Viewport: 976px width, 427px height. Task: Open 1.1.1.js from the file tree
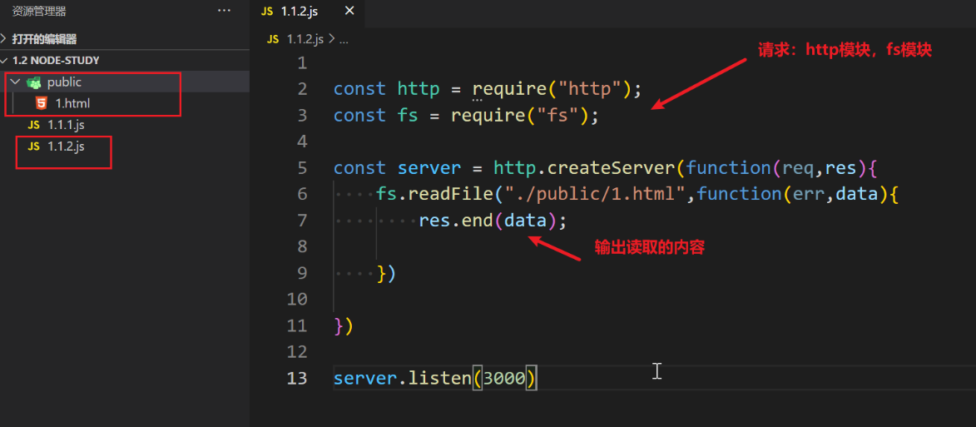[66, 125]
